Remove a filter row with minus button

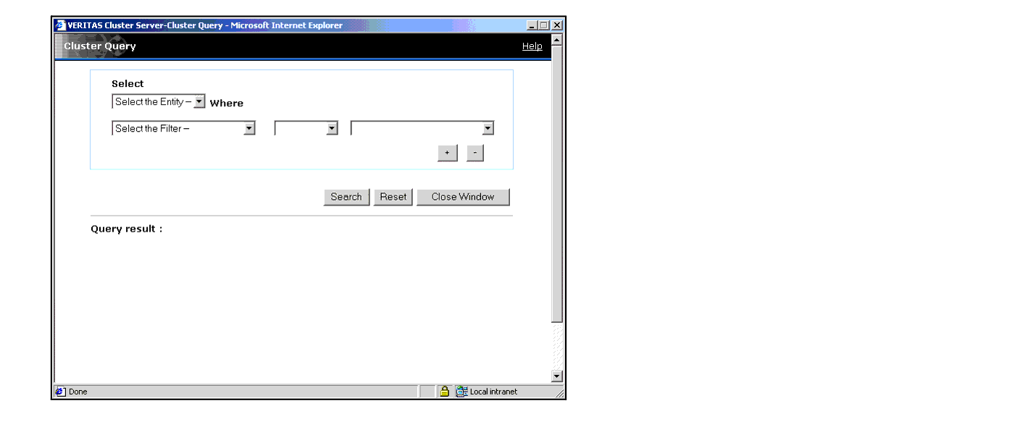pyautogui.click(x=474, y=153)
